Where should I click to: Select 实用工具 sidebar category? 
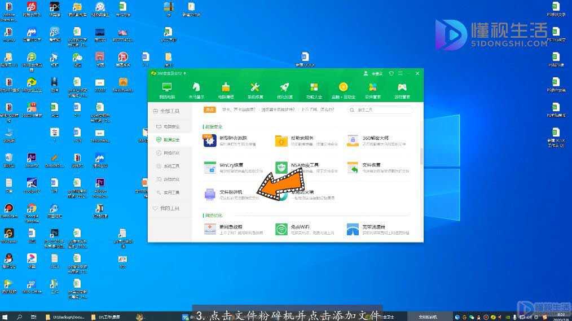click(170, 192)
